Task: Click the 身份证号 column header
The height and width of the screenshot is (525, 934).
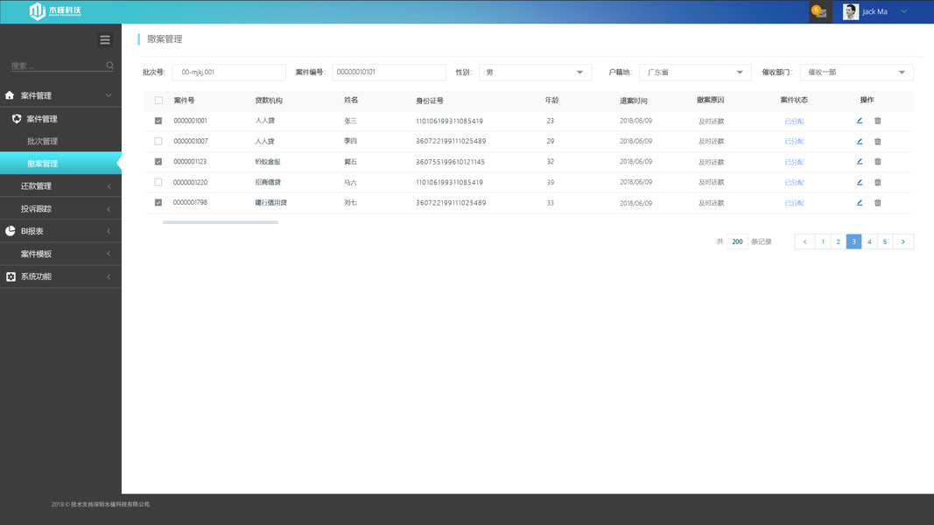Action: pyautogui.click(x=430, y=101)
